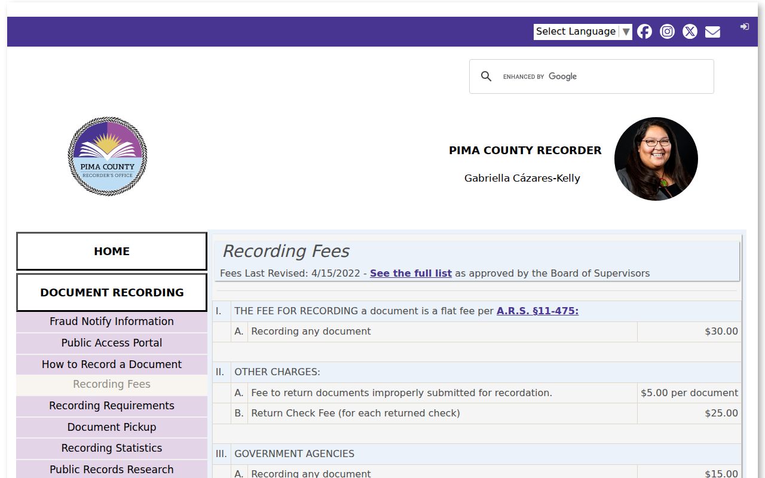Select Recording Fees menu item
The width and height of the screenshot is (765, 478).
click(x=112, y=384)
